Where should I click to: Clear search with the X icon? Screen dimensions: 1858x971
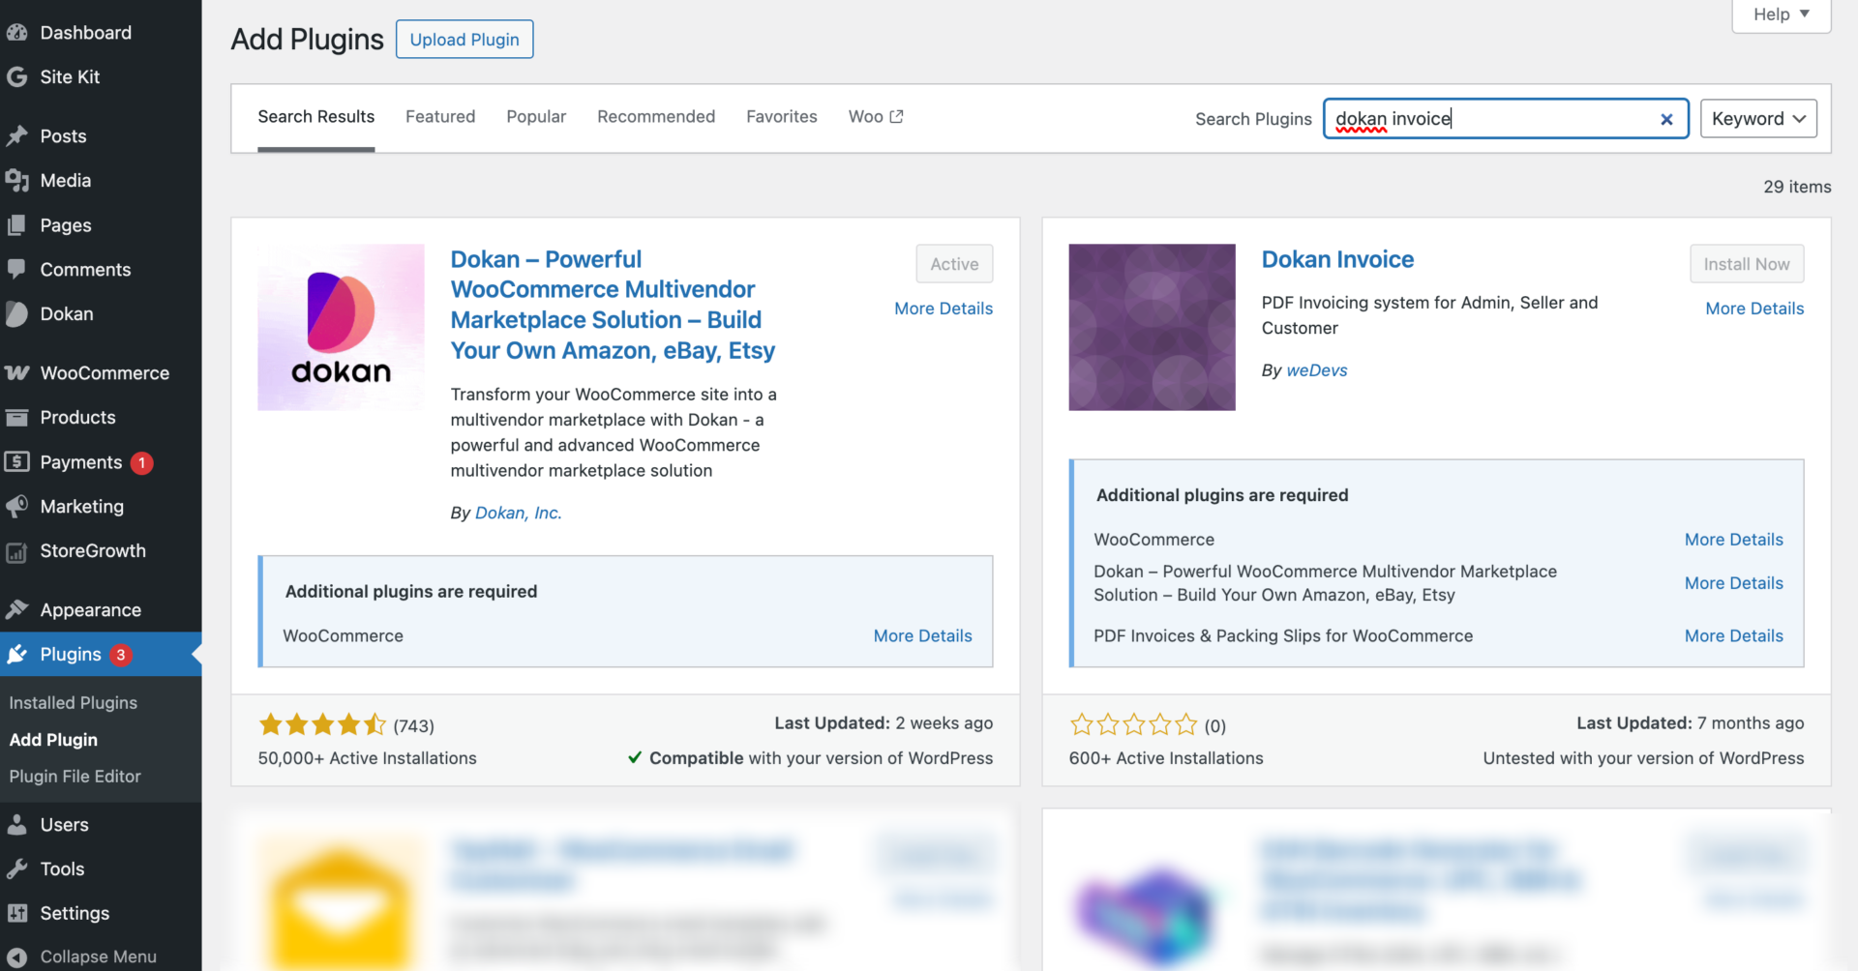1666,119
